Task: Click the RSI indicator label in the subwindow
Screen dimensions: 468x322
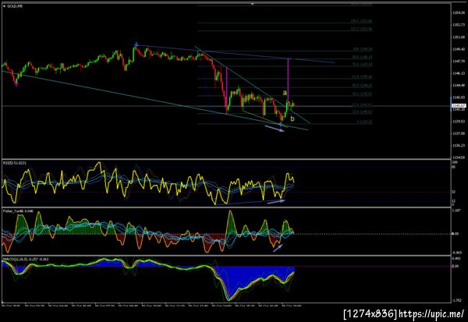Action: (14, 163)
